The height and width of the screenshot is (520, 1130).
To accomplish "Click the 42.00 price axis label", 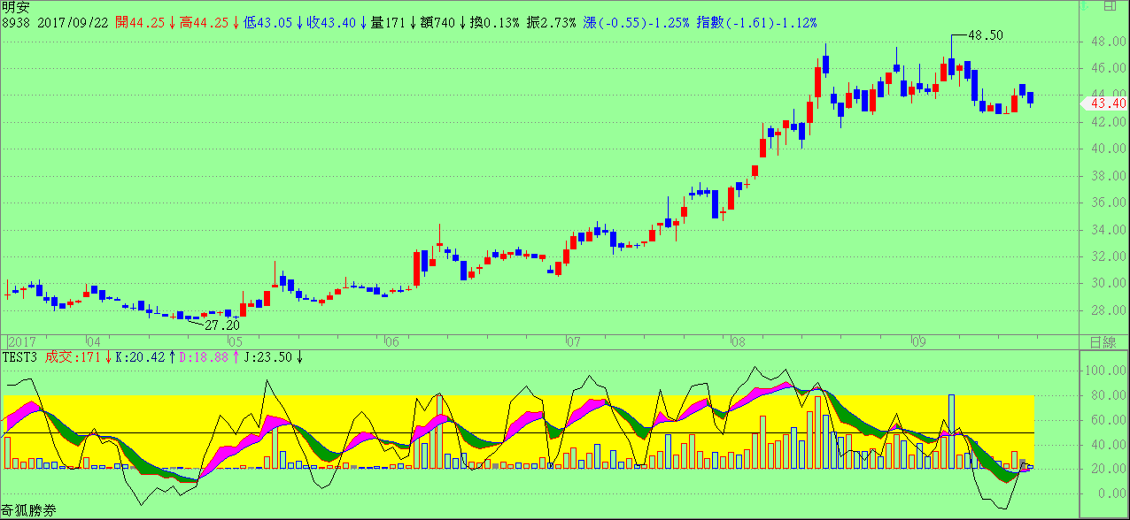I will point(1108,122).
